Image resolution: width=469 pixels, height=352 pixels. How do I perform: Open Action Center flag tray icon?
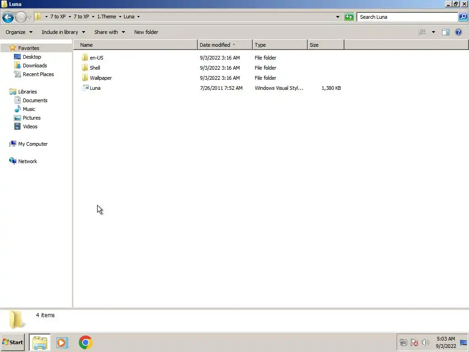[414, 342]
